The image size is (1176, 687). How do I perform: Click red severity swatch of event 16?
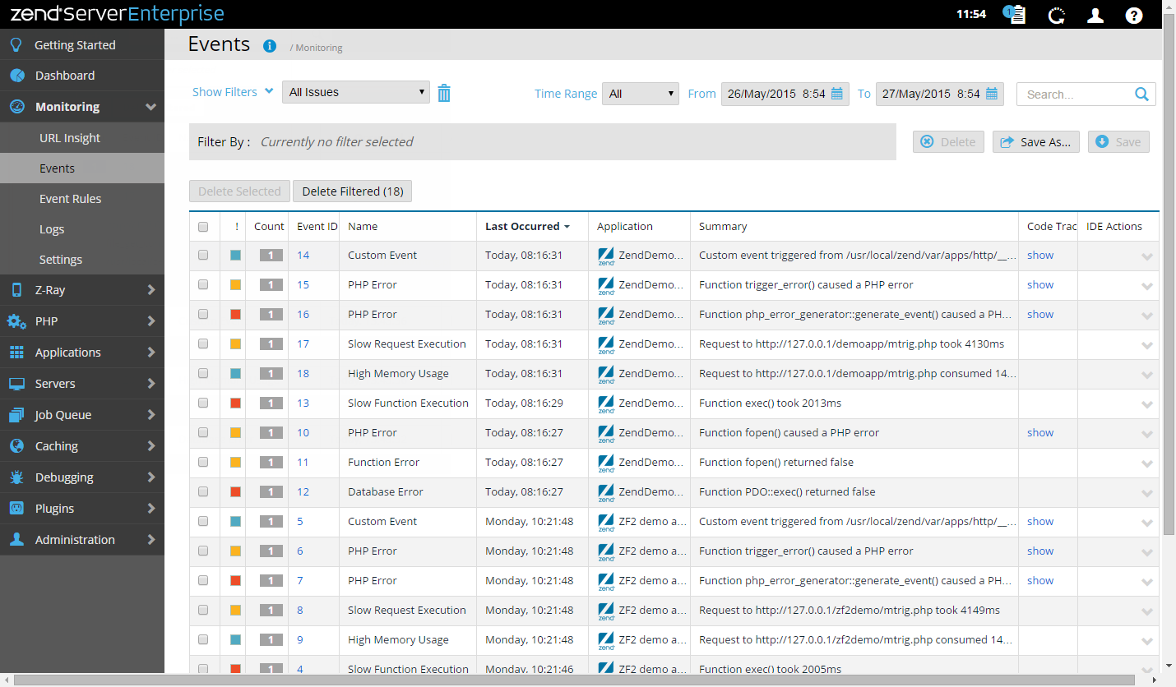[x=235, y=315]
